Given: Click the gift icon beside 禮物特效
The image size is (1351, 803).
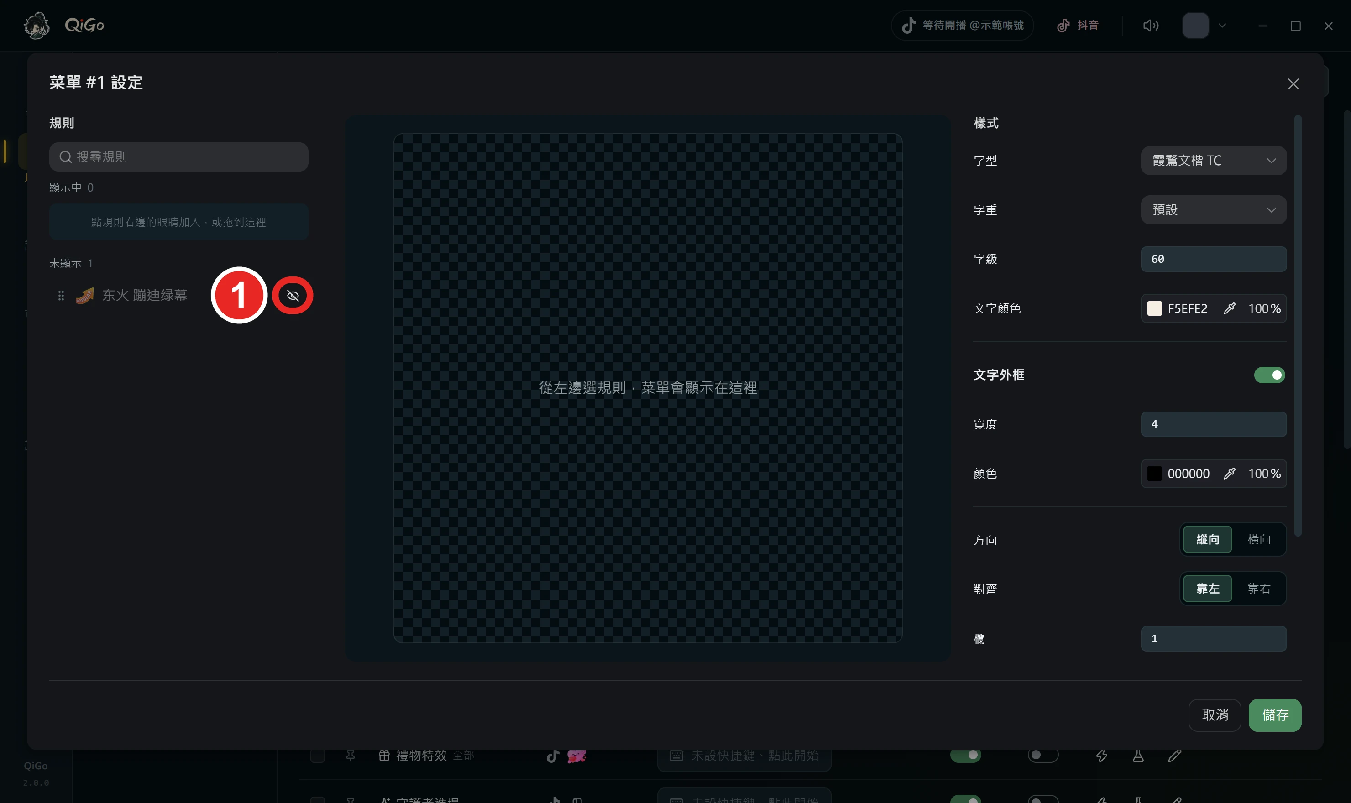Looking at the screenshot, I should [x=384, y=756].
